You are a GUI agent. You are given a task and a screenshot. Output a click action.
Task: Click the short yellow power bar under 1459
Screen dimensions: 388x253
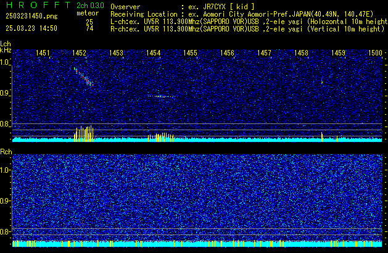(337, 139)
